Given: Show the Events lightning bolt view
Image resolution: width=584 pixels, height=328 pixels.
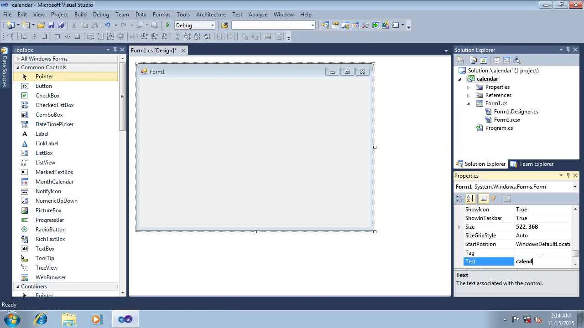Looking at the screenshot, I should click(x=494, y=199).
